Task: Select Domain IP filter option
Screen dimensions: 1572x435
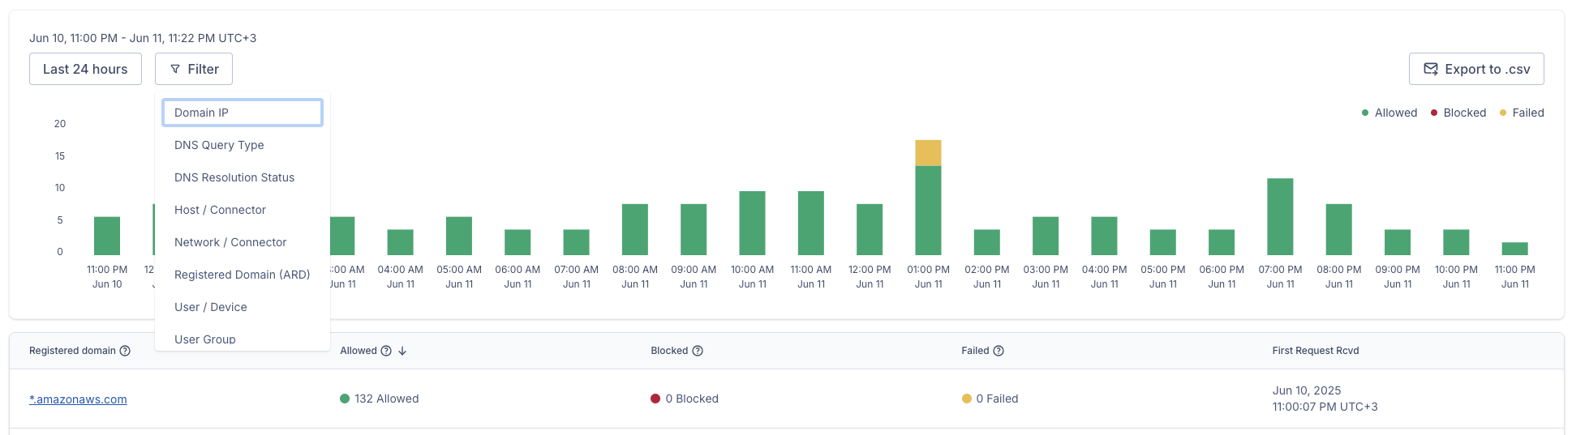Action: (242, 113)
